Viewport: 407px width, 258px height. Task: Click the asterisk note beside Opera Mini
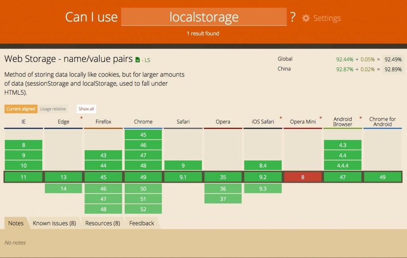coord(321,118)
